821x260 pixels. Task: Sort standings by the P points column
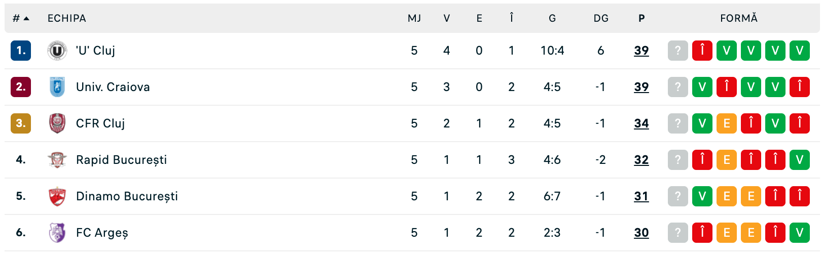click(x=641, y=18)
